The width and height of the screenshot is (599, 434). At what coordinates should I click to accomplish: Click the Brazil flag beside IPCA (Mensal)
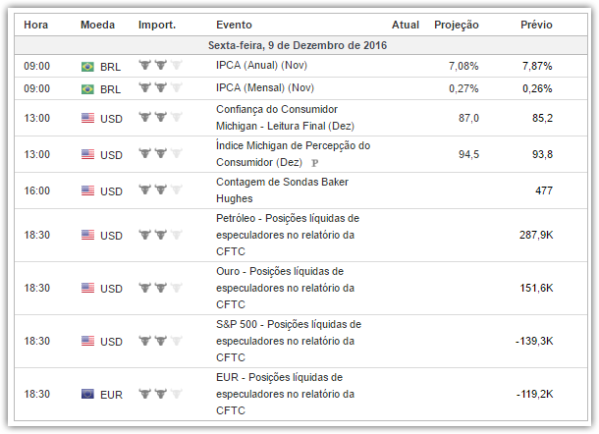coord(87,88)
